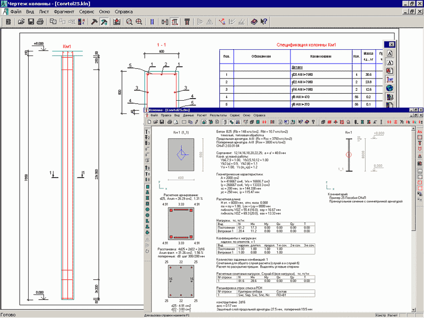The image size is (424, 318).
Task: Click the Колонна window title bar
Action: 265,110
